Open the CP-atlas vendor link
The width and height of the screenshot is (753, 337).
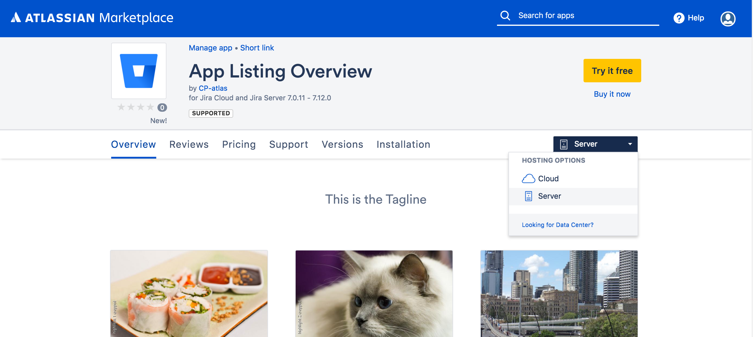pyautogui.click(x=213, y=88)
